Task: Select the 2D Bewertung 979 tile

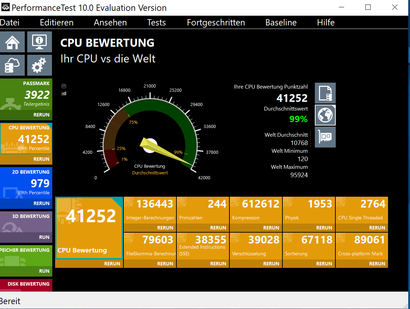Action: pyautogui.click(x=26, y=183)
